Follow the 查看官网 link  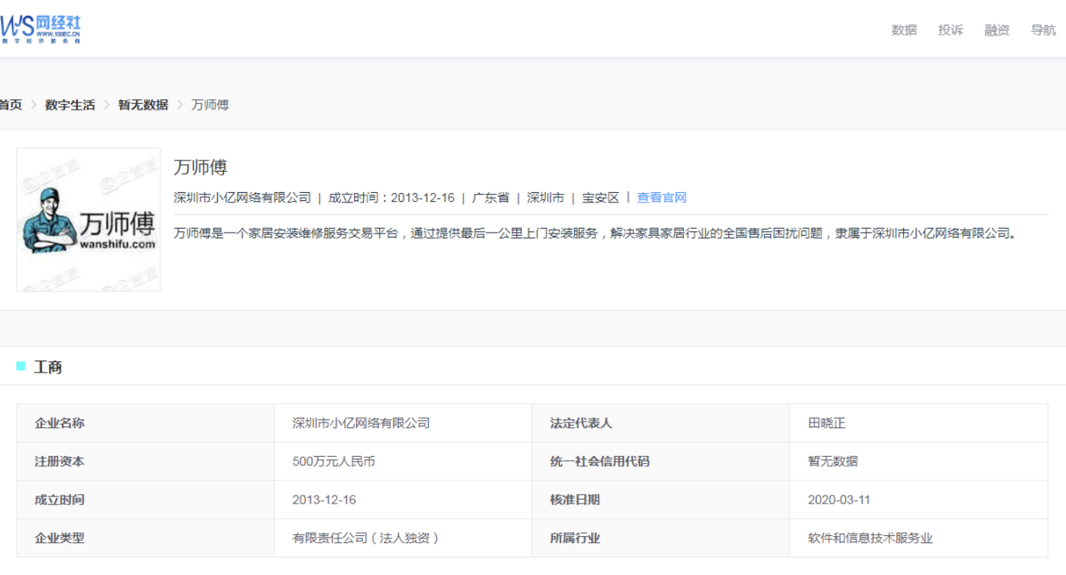[x=662, y=198]
